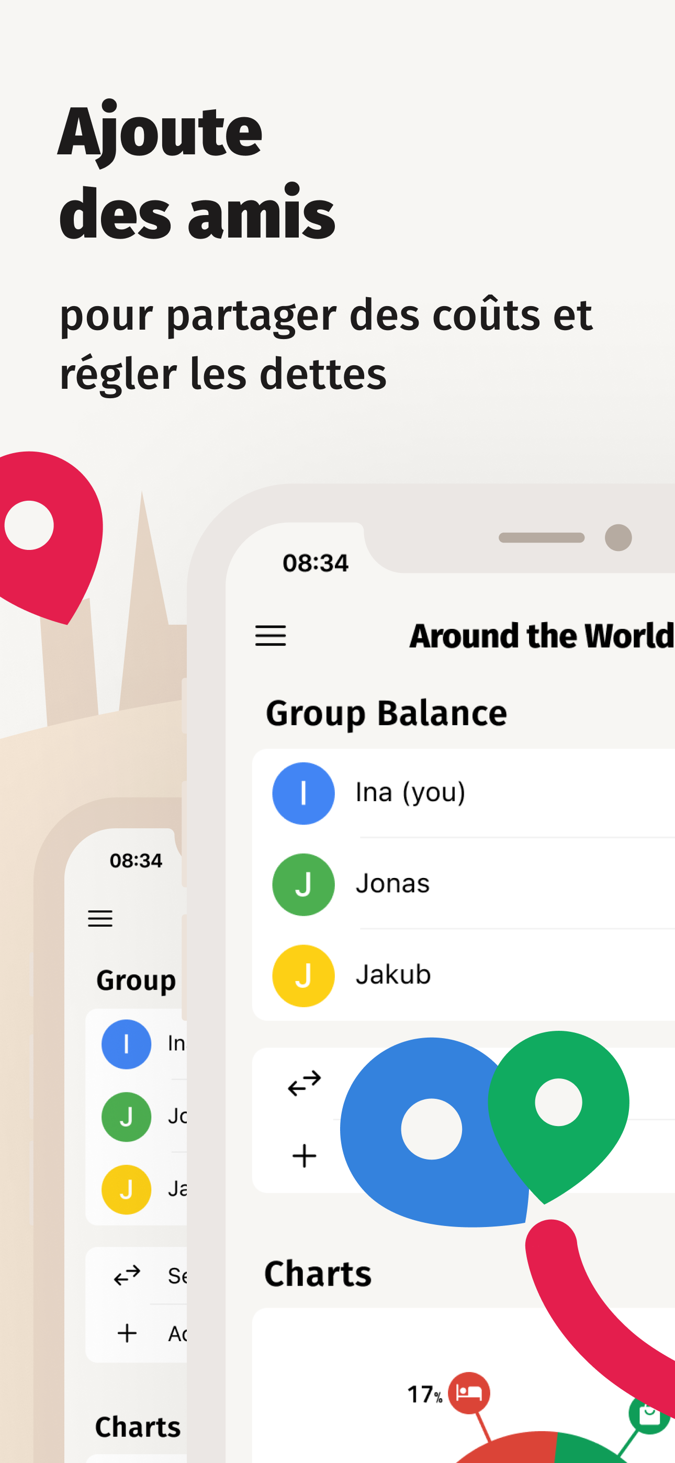Select blue I avatar in the back phone
Screen dimensions: 675x1463
[x=126, y=1044]
